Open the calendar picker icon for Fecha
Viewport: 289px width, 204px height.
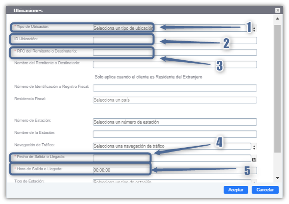coord(254,159)
